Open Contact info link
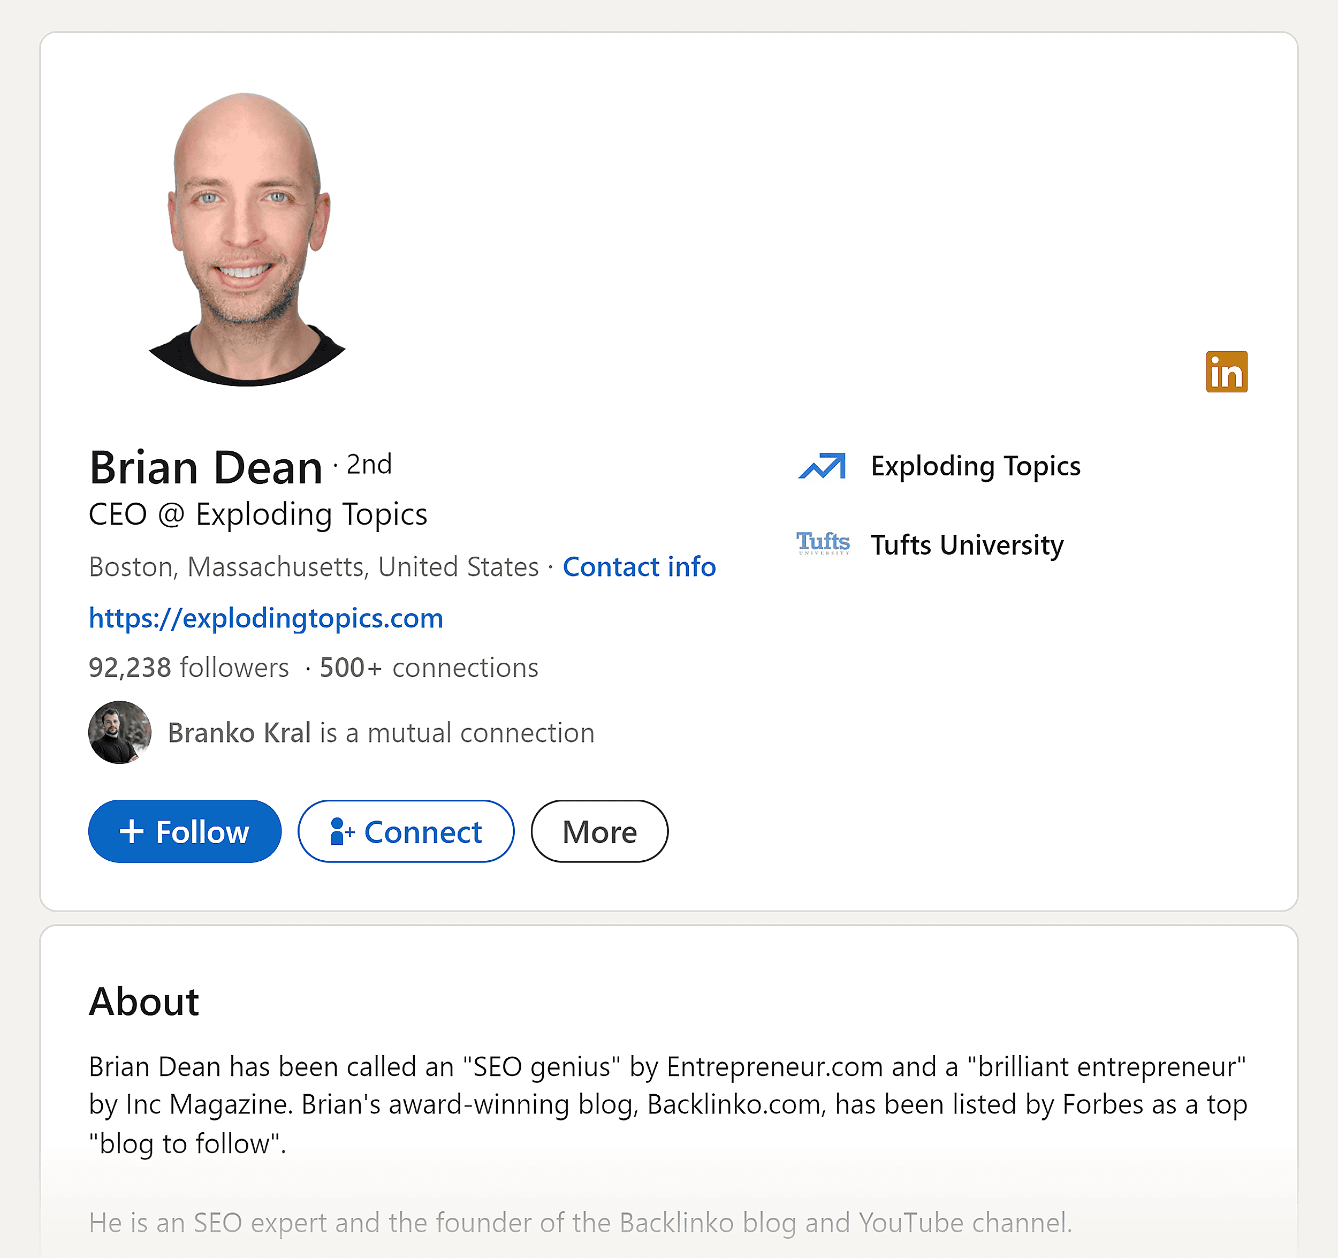 [x=638, y=567]
